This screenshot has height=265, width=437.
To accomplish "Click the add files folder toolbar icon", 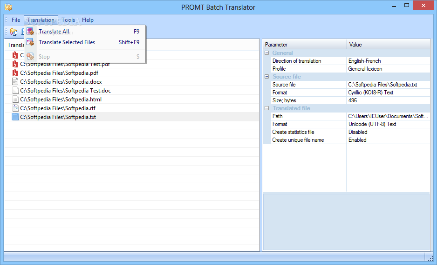I will [x=14, y=32].
